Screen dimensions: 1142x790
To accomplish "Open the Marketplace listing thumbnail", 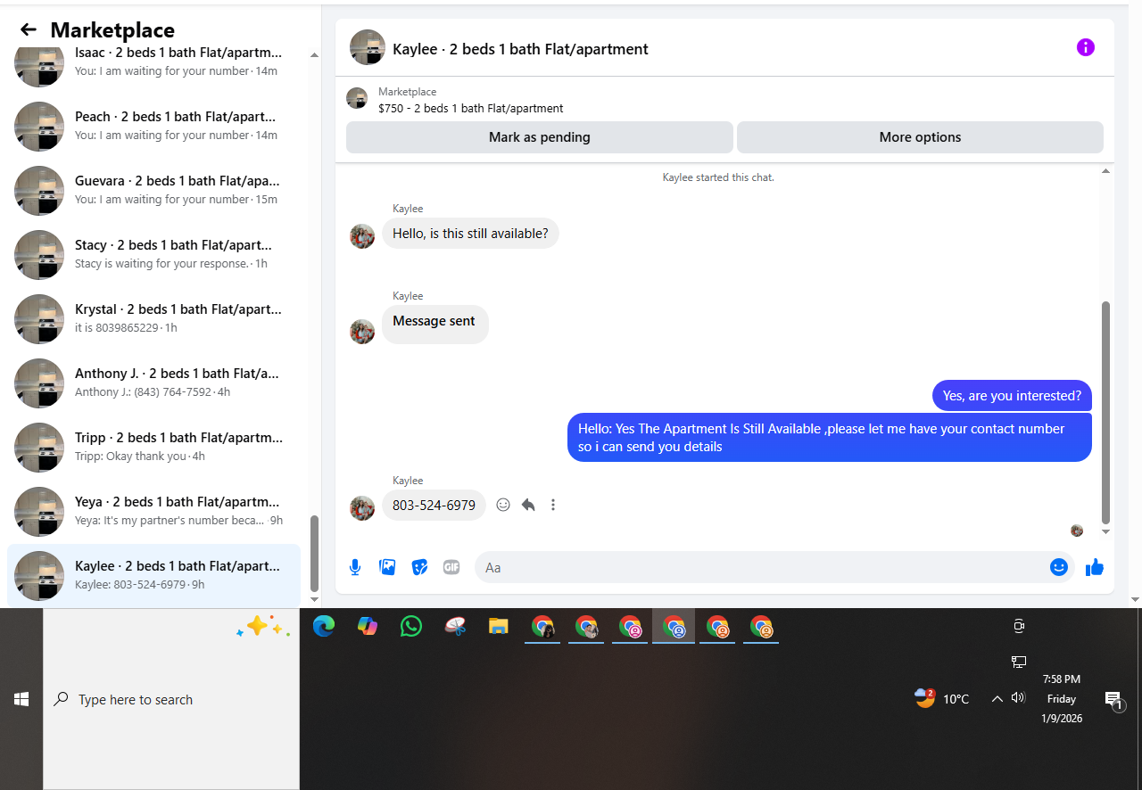I will (357, 99).
